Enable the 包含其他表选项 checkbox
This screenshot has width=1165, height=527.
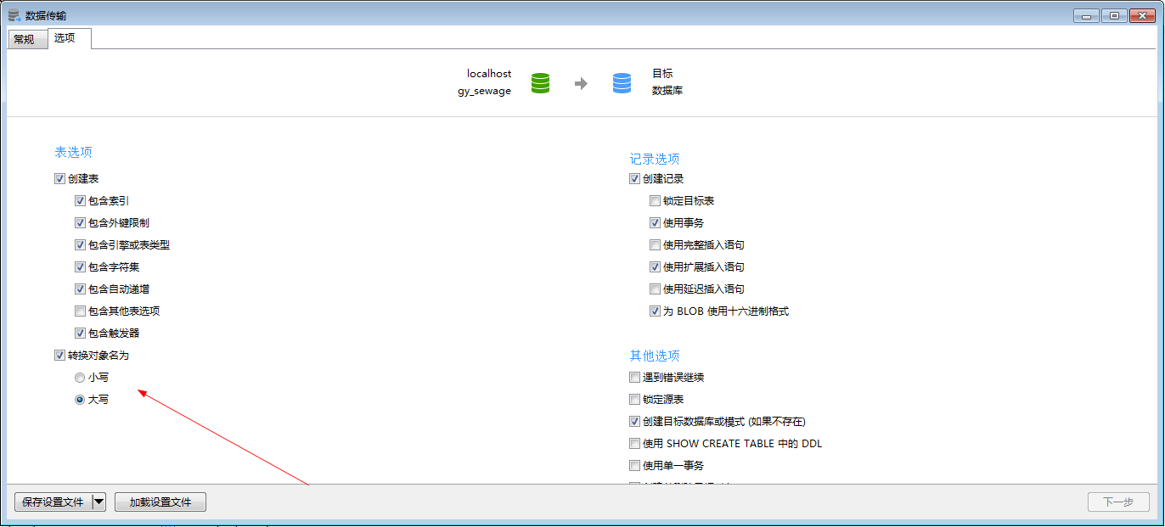click(80, 311)
